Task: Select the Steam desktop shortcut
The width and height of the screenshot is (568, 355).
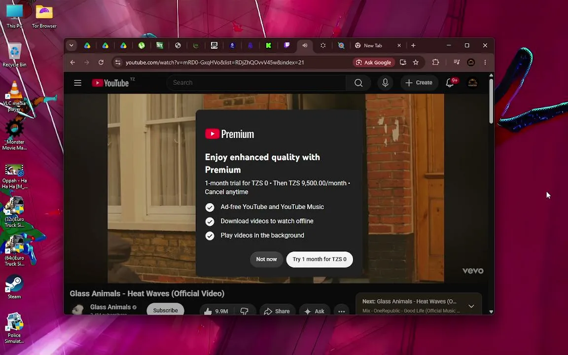Action: click(x=14, y=287)
